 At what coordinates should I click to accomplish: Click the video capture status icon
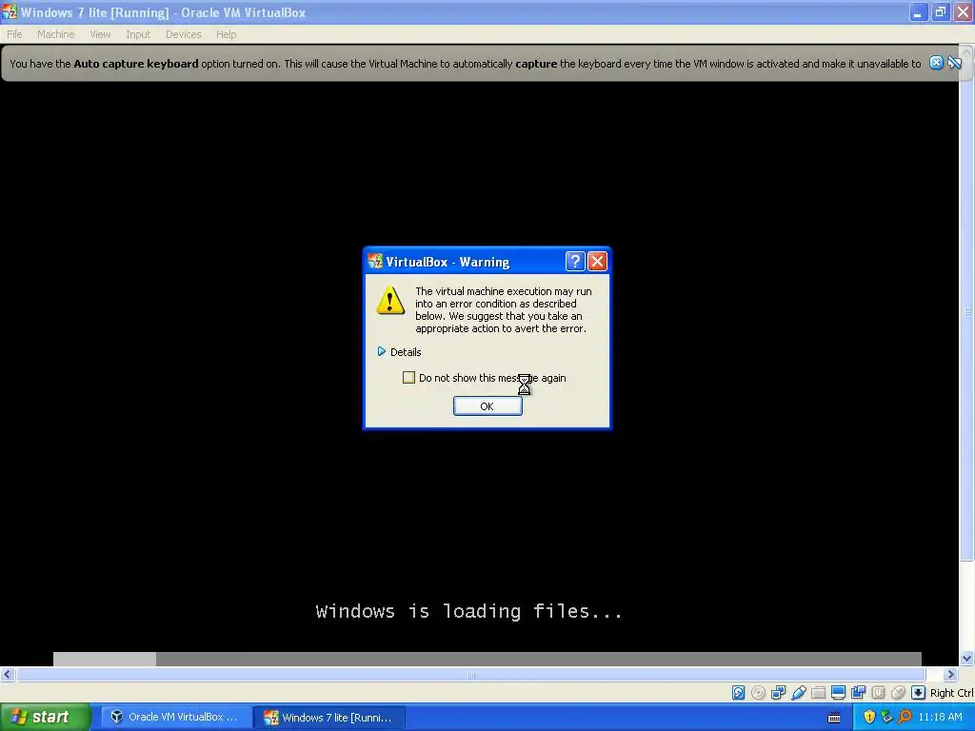pos(858,693)
